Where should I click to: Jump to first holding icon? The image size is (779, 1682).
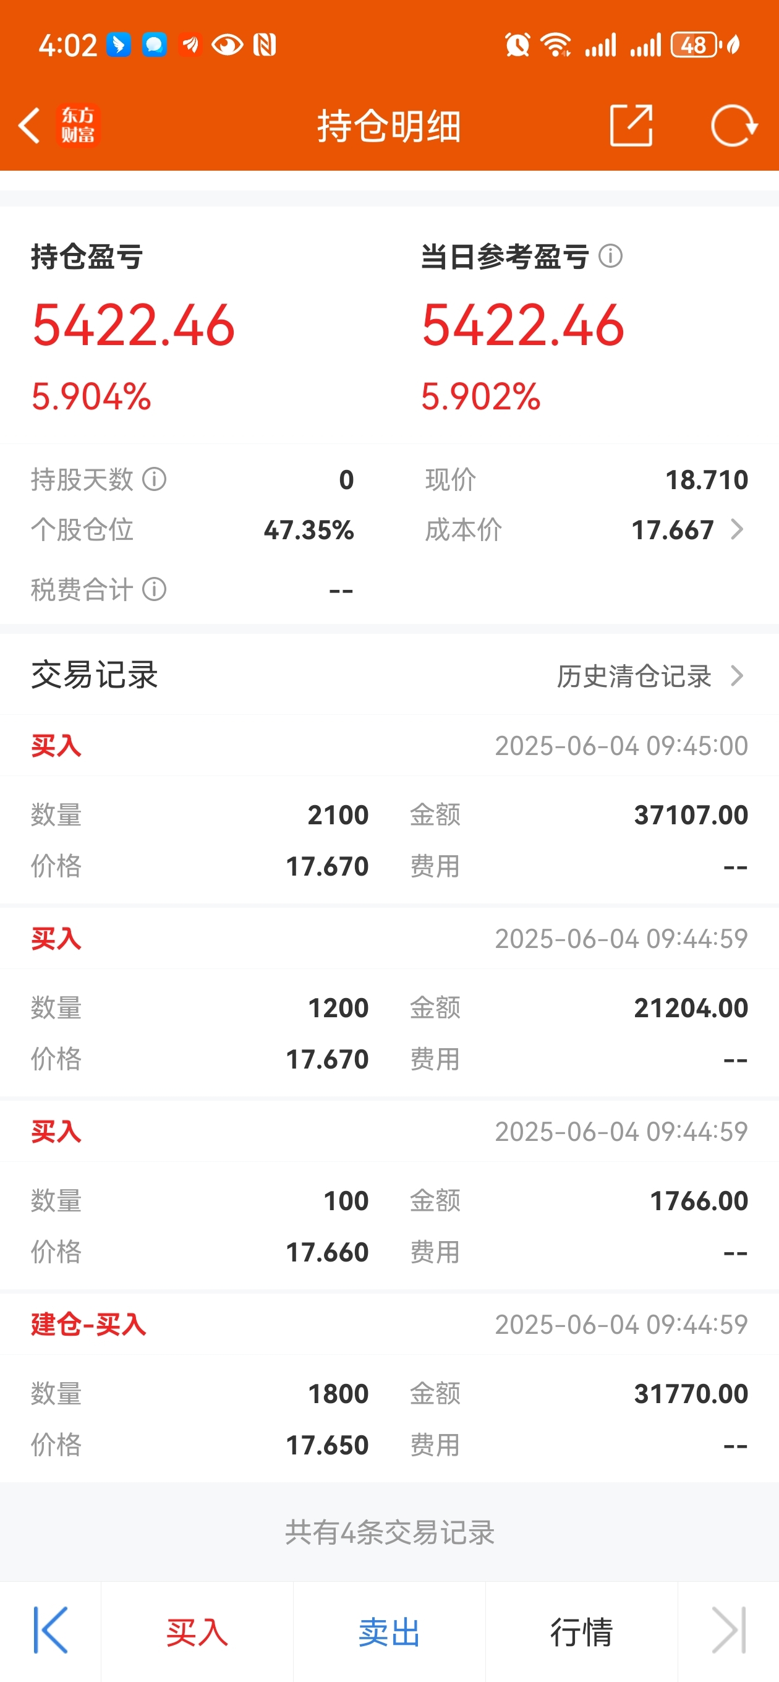(50, 1631)
